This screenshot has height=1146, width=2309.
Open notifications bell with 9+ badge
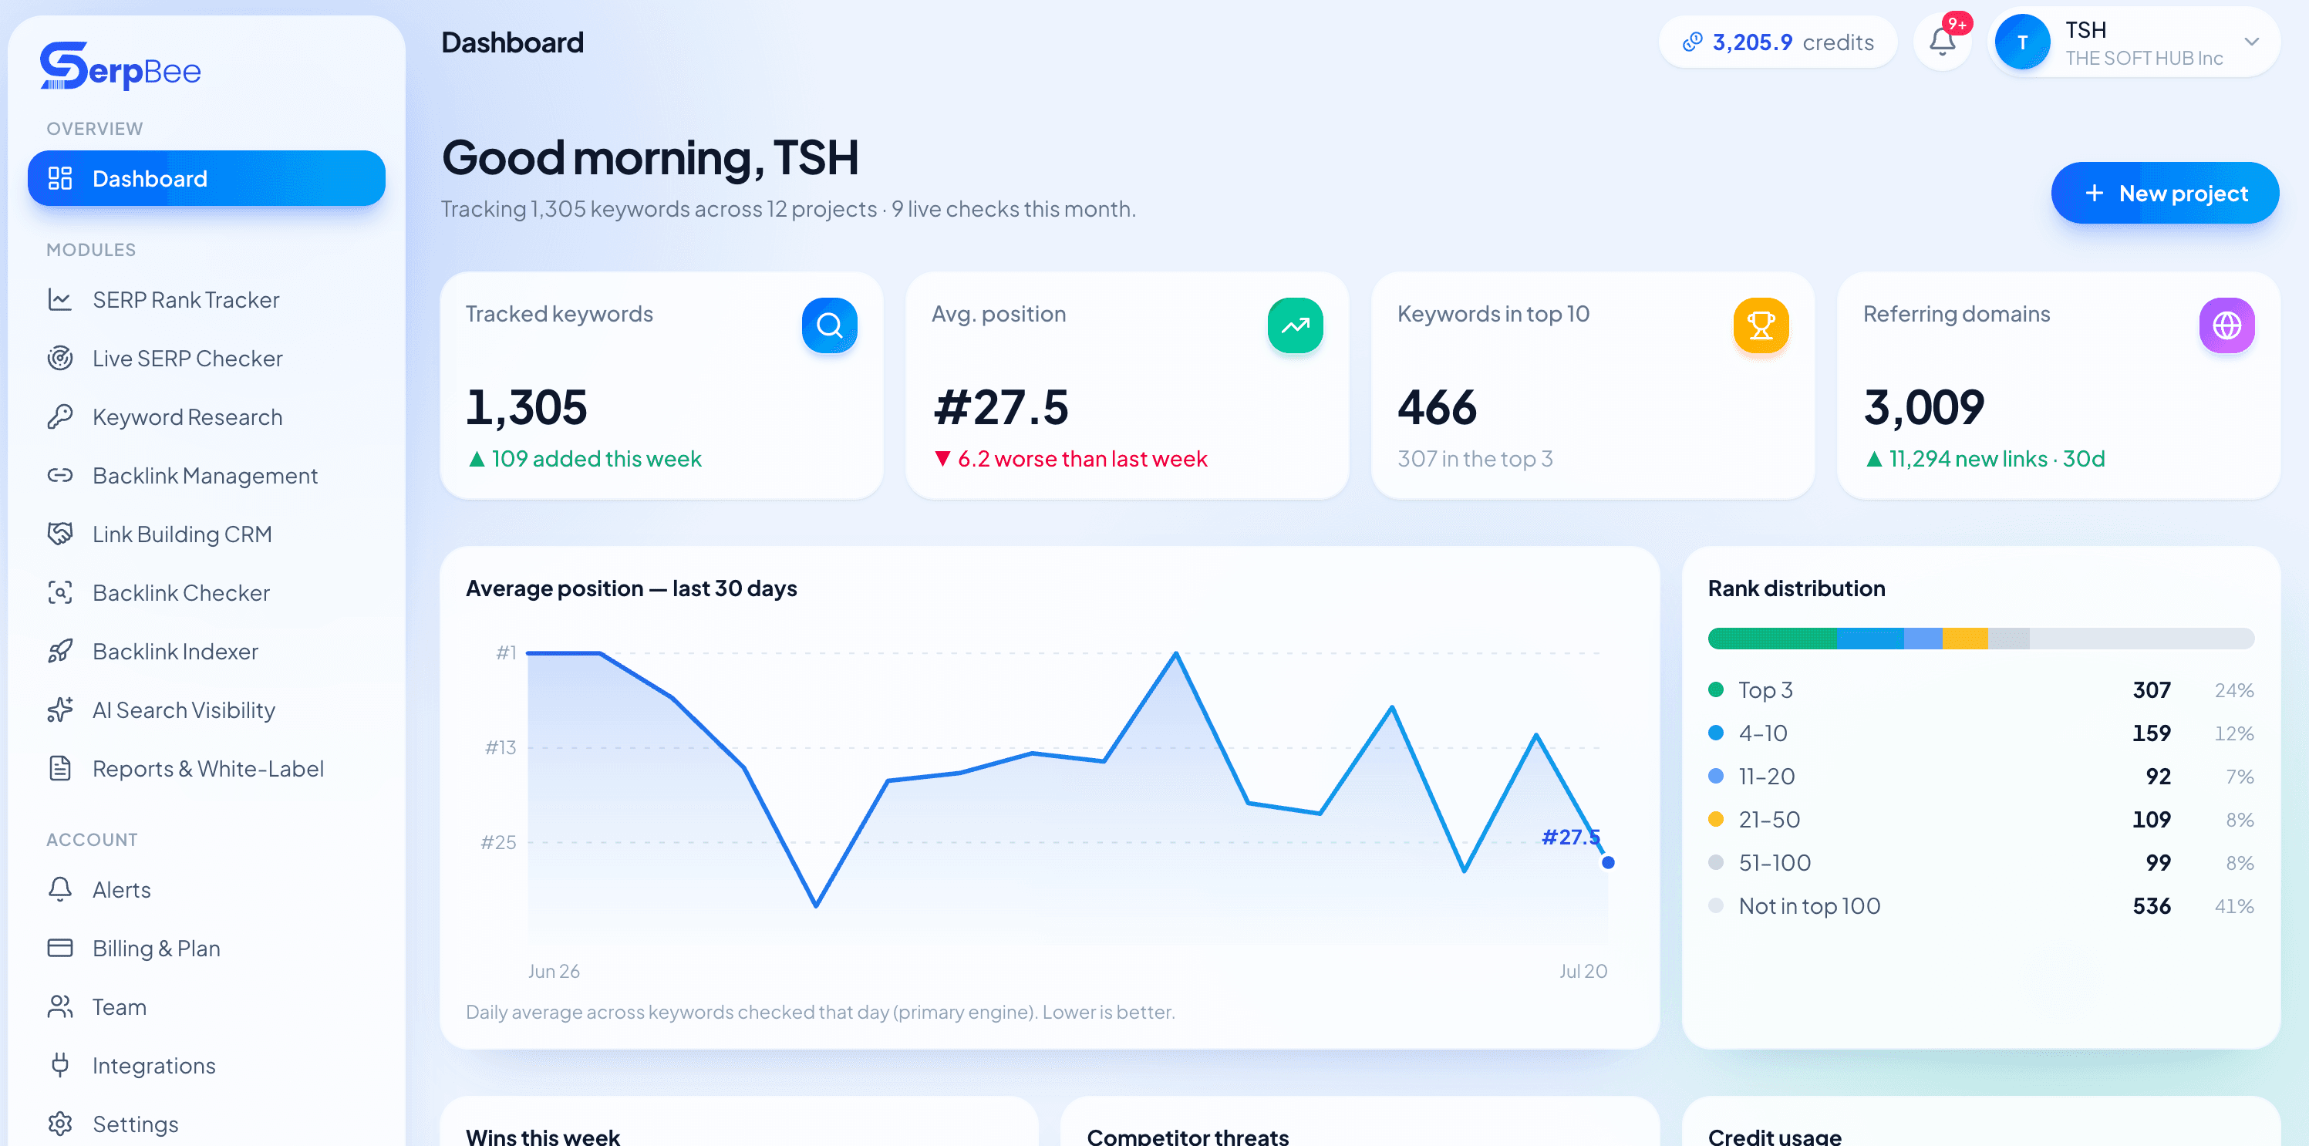click(1943, 41)
